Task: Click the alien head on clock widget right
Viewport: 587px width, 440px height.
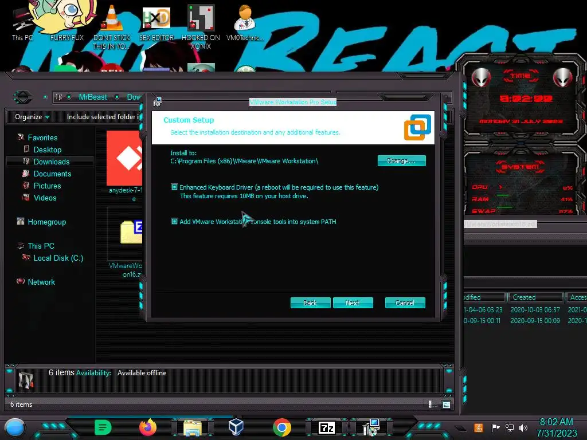Action: click(x=563, y=77)
